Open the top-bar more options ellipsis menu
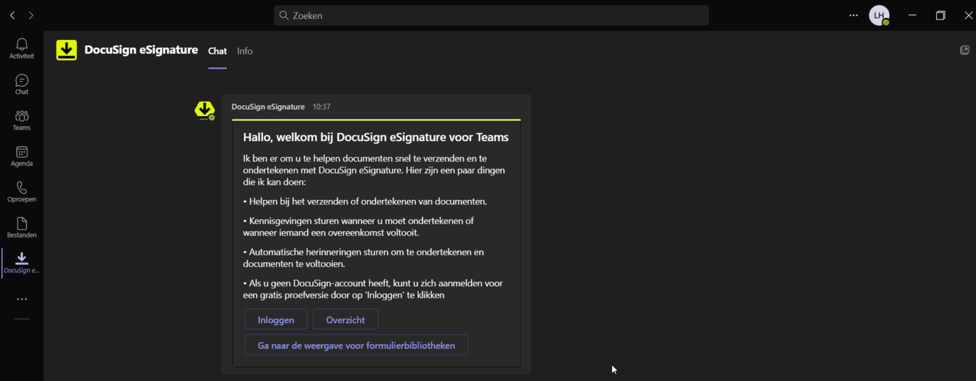This screenshot has width=976, height=381. point(853,15)
